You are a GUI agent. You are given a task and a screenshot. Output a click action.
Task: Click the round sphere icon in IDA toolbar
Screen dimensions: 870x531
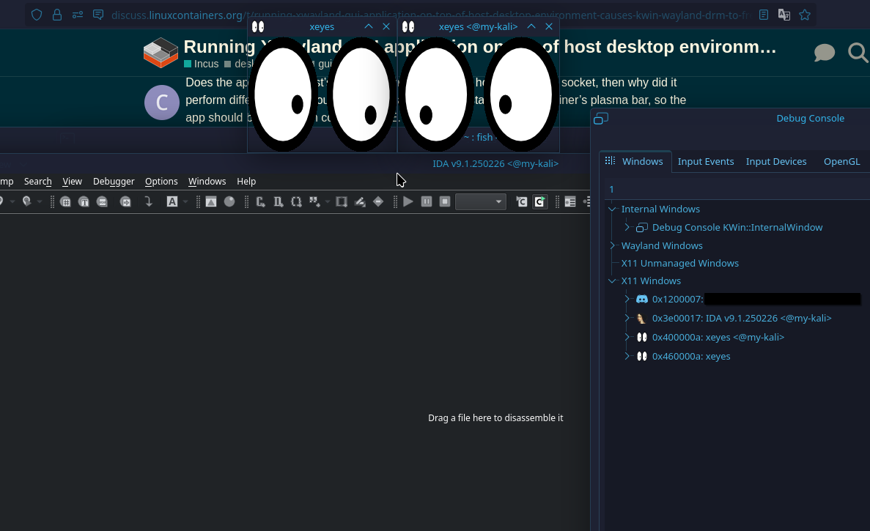tap(229, 201)
